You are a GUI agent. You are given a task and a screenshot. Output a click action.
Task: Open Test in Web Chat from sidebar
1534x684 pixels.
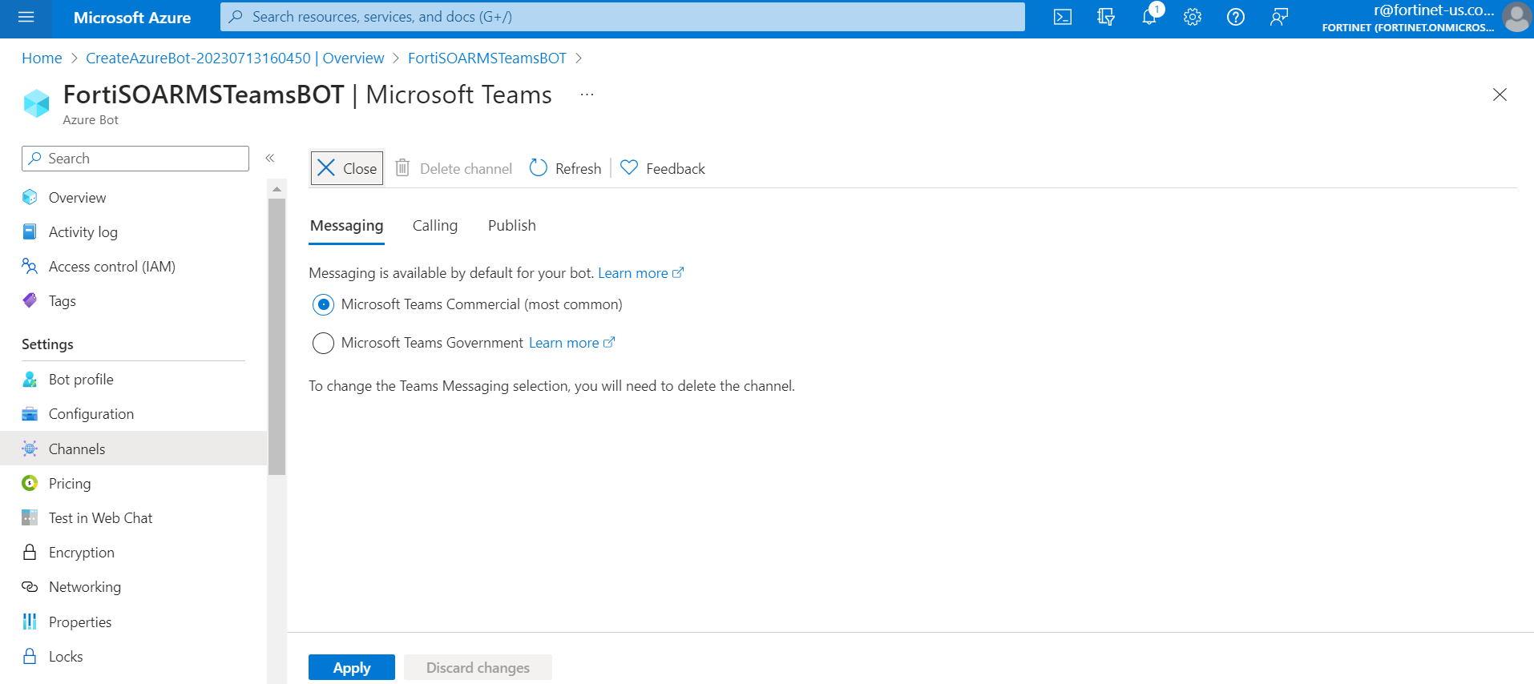(100, 518)
